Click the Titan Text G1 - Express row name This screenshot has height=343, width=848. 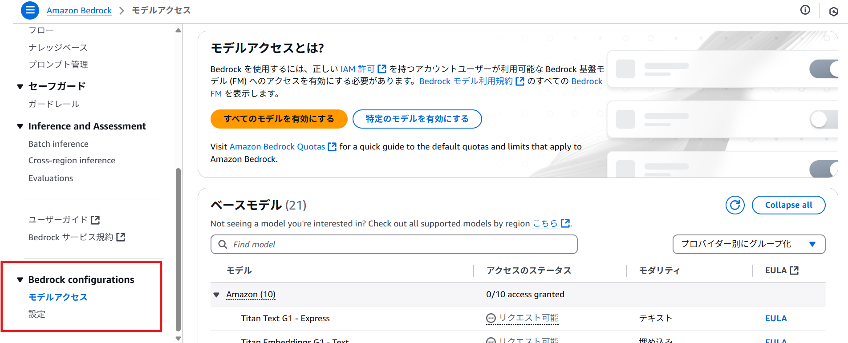click(285, 318)
